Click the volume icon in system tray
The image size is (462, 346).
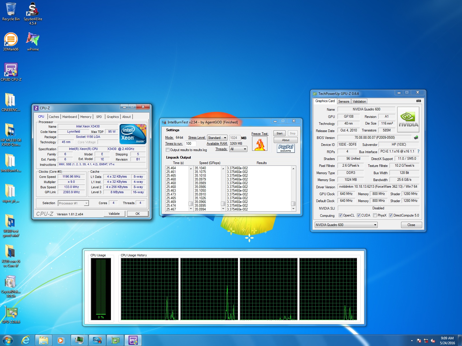(433, 341)
